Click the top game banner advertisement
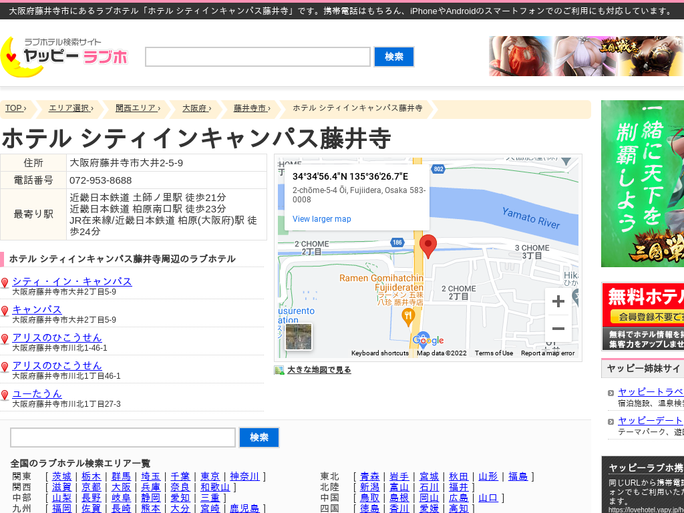Viewport: 684px width, 513px height. point(586,56)
